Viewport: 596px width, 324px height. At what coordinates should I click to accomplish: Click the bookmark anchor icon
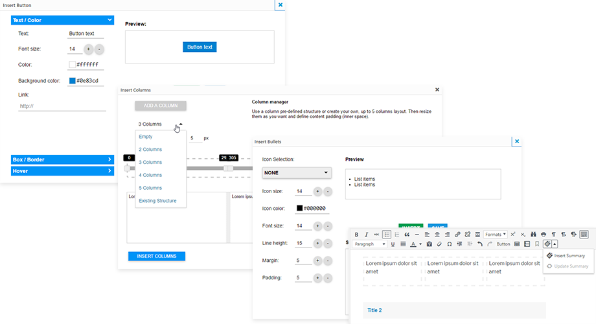coord(537,244)
